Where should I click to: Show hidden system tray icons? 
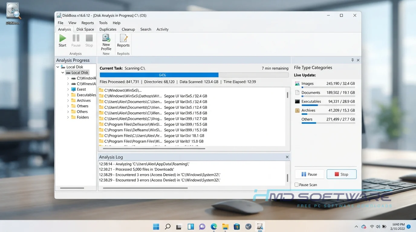(x=356, y=227)
